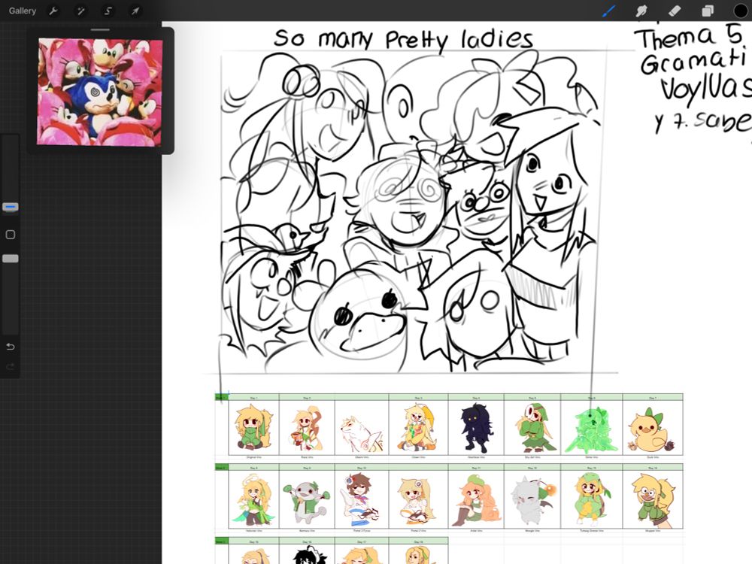Click the handwritten "So many Pretty ladies" title
Viewport: 752px width, 564px height.
pyautogui.click(x=403, y=38)
